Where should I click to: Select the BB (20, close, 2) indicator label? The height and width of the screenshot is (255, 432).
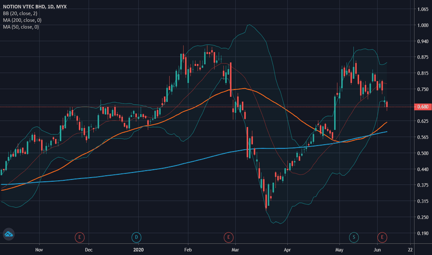coord(20,13)
